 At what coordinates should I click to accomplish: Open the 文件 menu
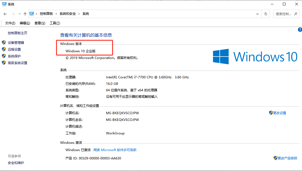[x=10, y=23]
